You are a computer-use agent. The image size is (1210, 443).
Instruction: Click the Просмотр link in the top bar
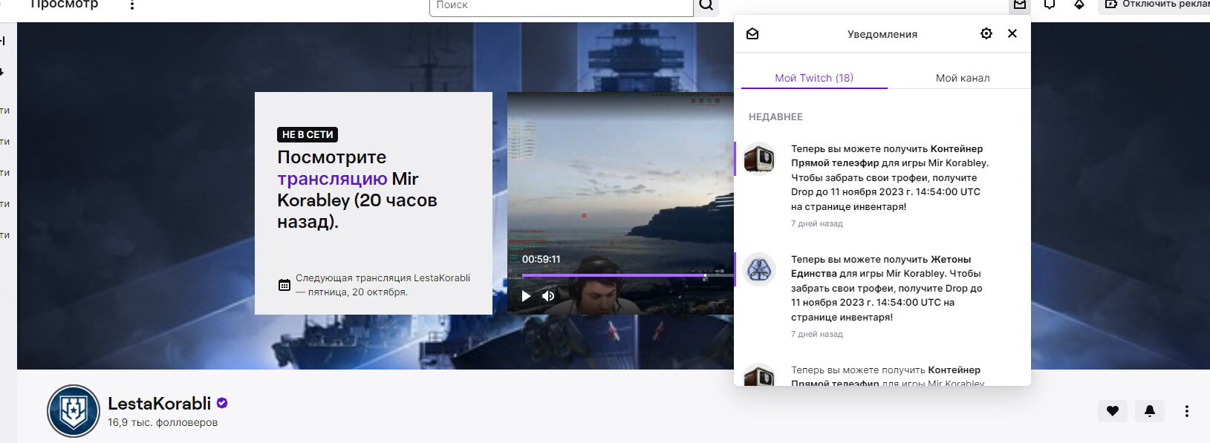pos(64,4)
